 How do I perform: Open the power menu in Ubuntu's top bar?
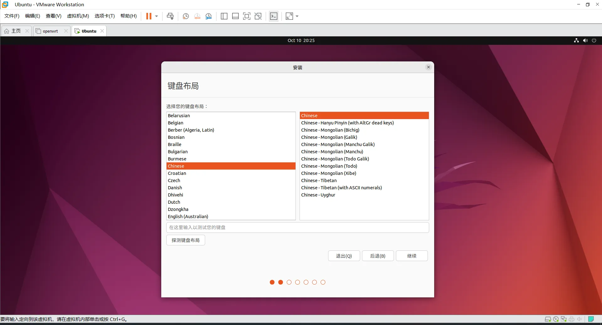(x=594, y=40)
